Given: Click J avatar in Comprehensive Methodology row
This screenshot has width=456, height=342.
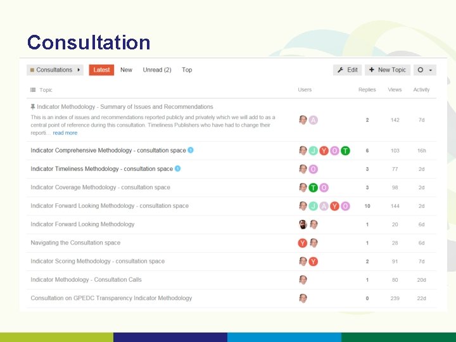Looking at the screenshot, I should coord(313,151).
